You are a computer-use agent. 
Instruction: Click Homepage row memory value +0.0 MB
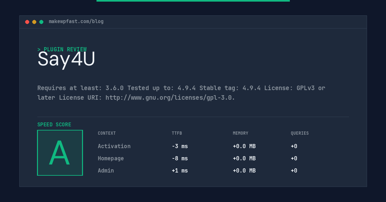(x=244, y=158)
